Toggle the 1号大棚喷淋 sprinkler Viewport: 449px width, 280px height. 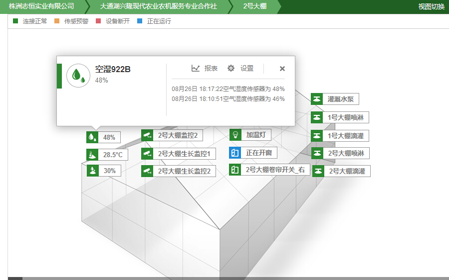coord(317,117)
